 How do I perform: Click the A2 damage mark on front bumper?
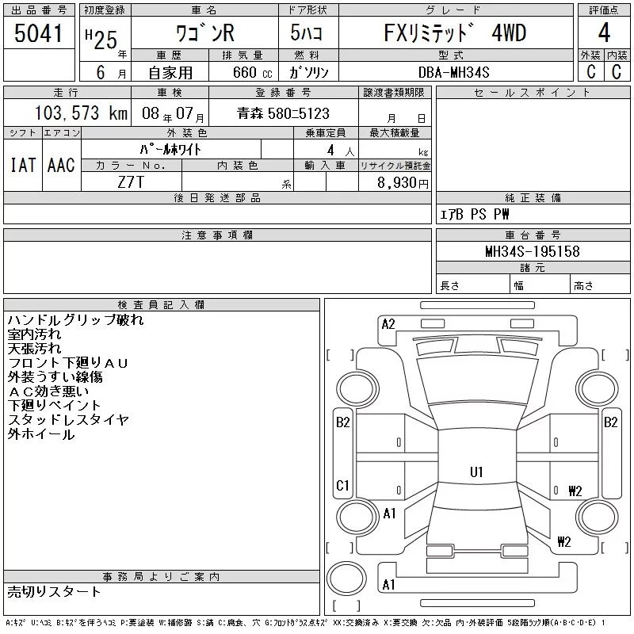click(x=388, y=323)
